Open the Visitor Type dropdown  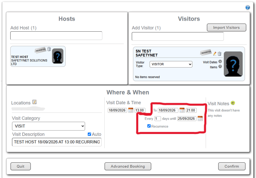pos(171,64)
